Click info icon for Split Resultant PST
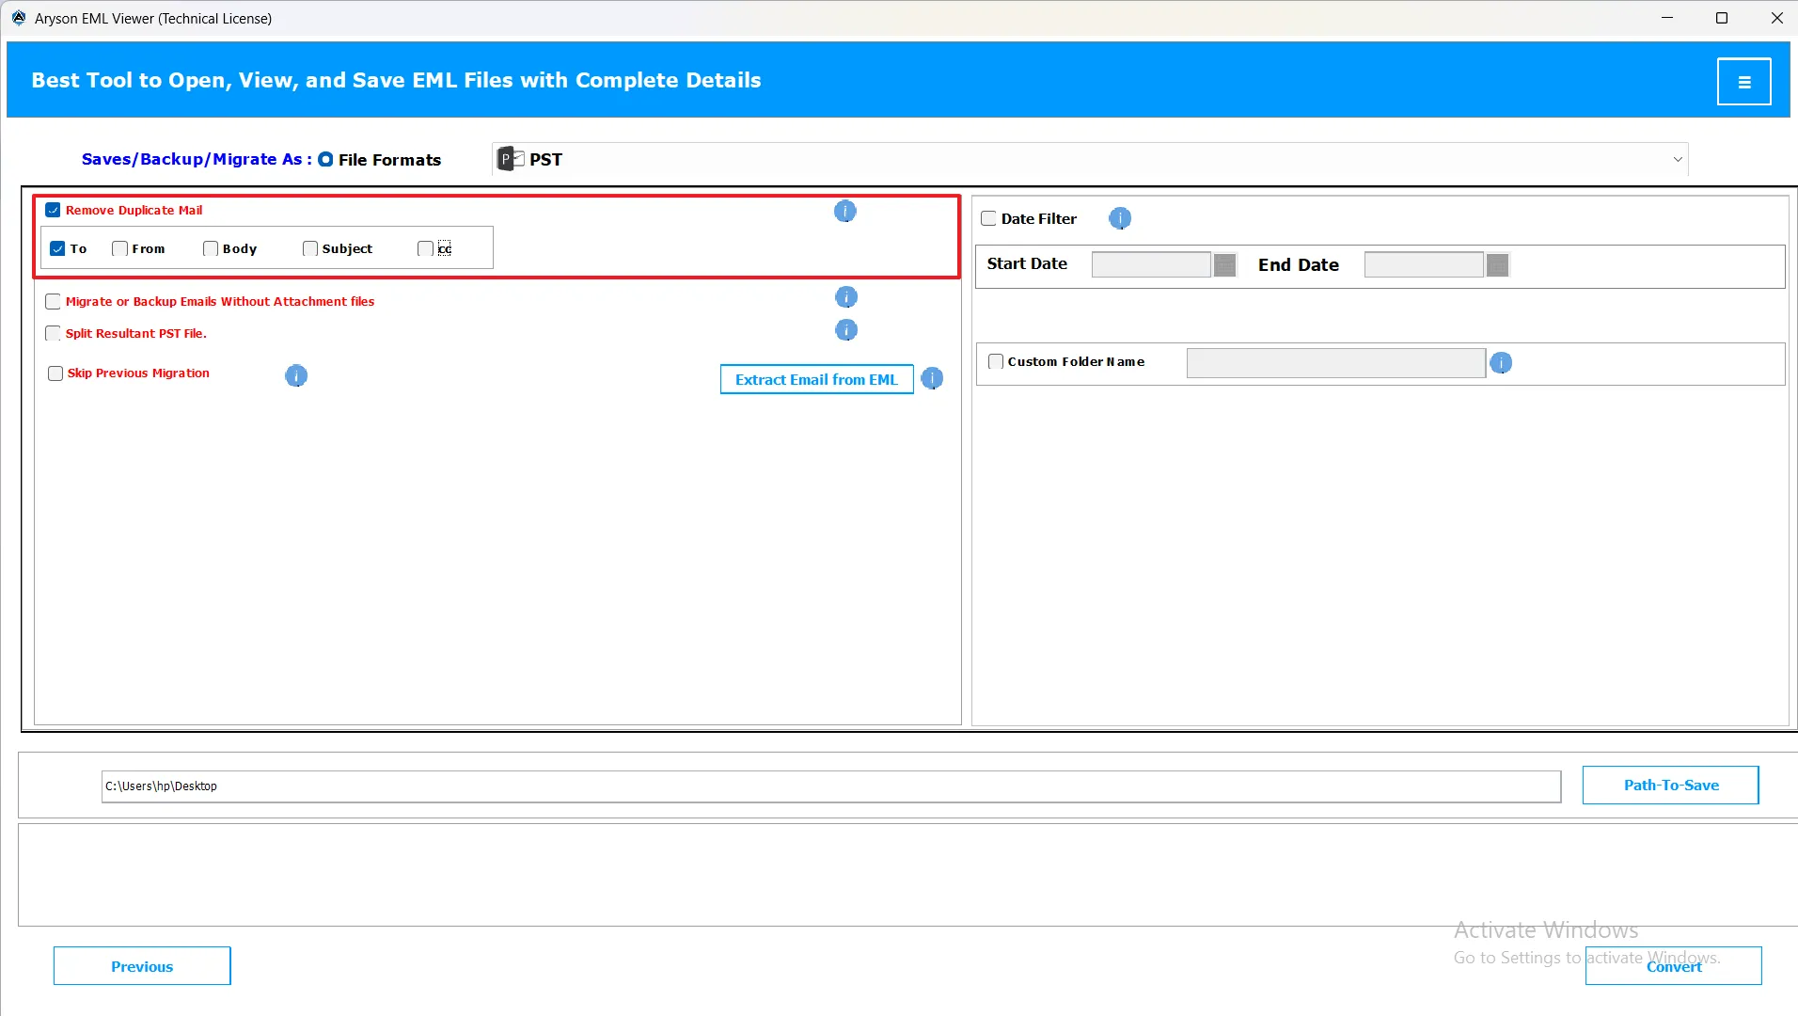 tap(845, 330)
